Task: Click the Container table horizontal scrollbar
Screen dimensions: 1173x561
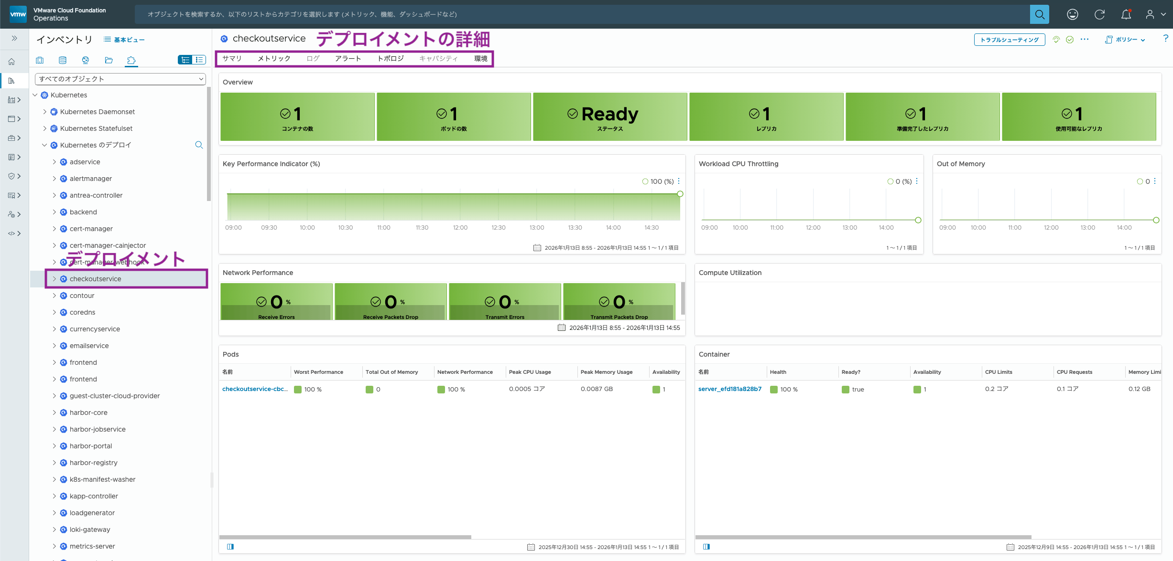Action: [863, 537]
